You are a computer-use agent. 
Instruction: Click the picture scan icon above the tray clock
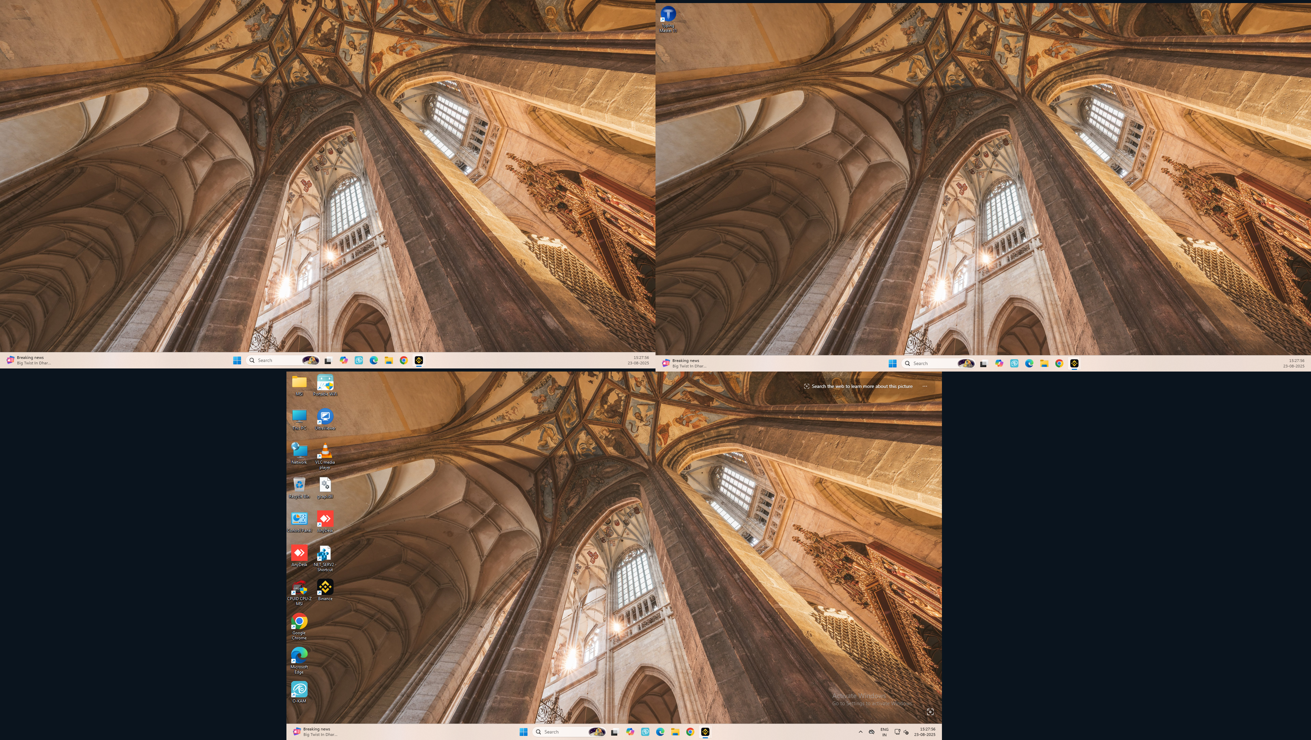[x=930, y=712]
